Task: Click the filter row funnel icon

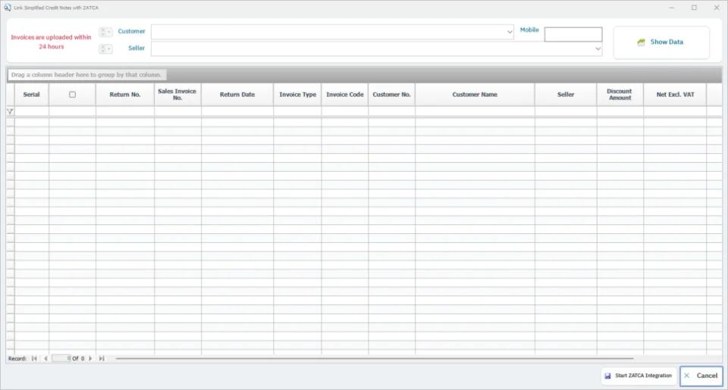Action: 10,111
